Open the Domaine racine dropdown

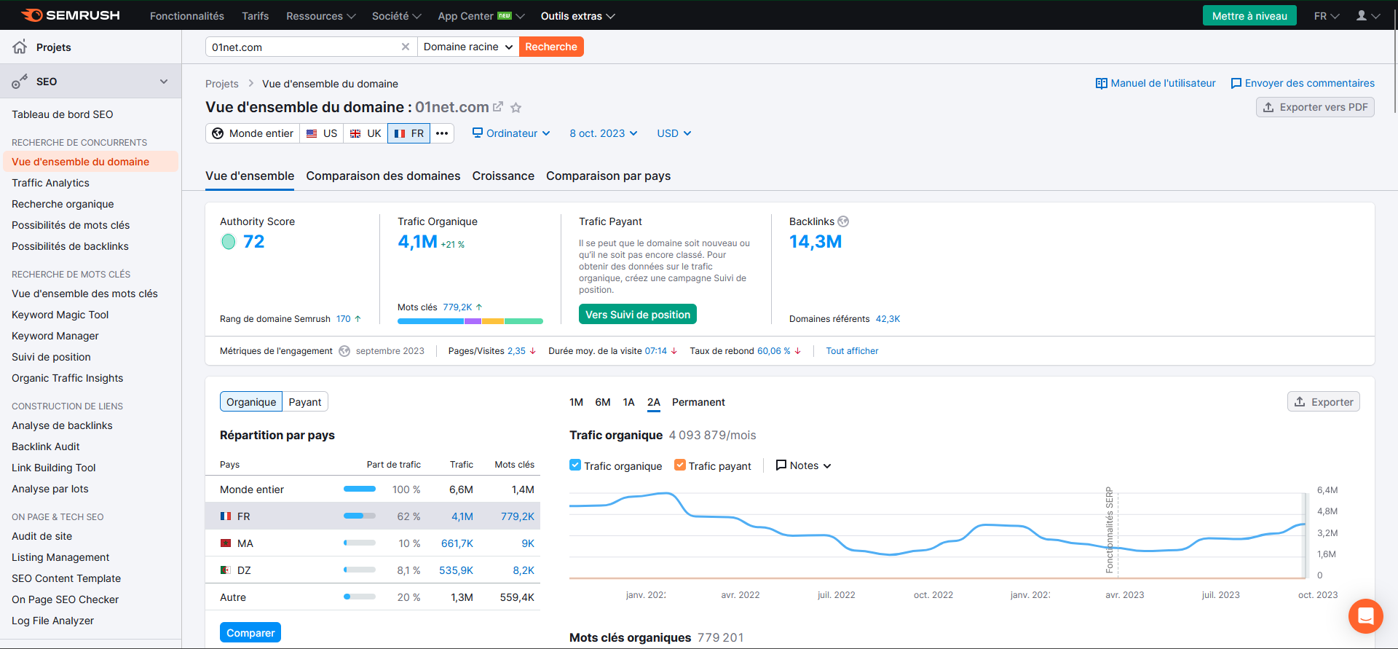tap(468, 47)
